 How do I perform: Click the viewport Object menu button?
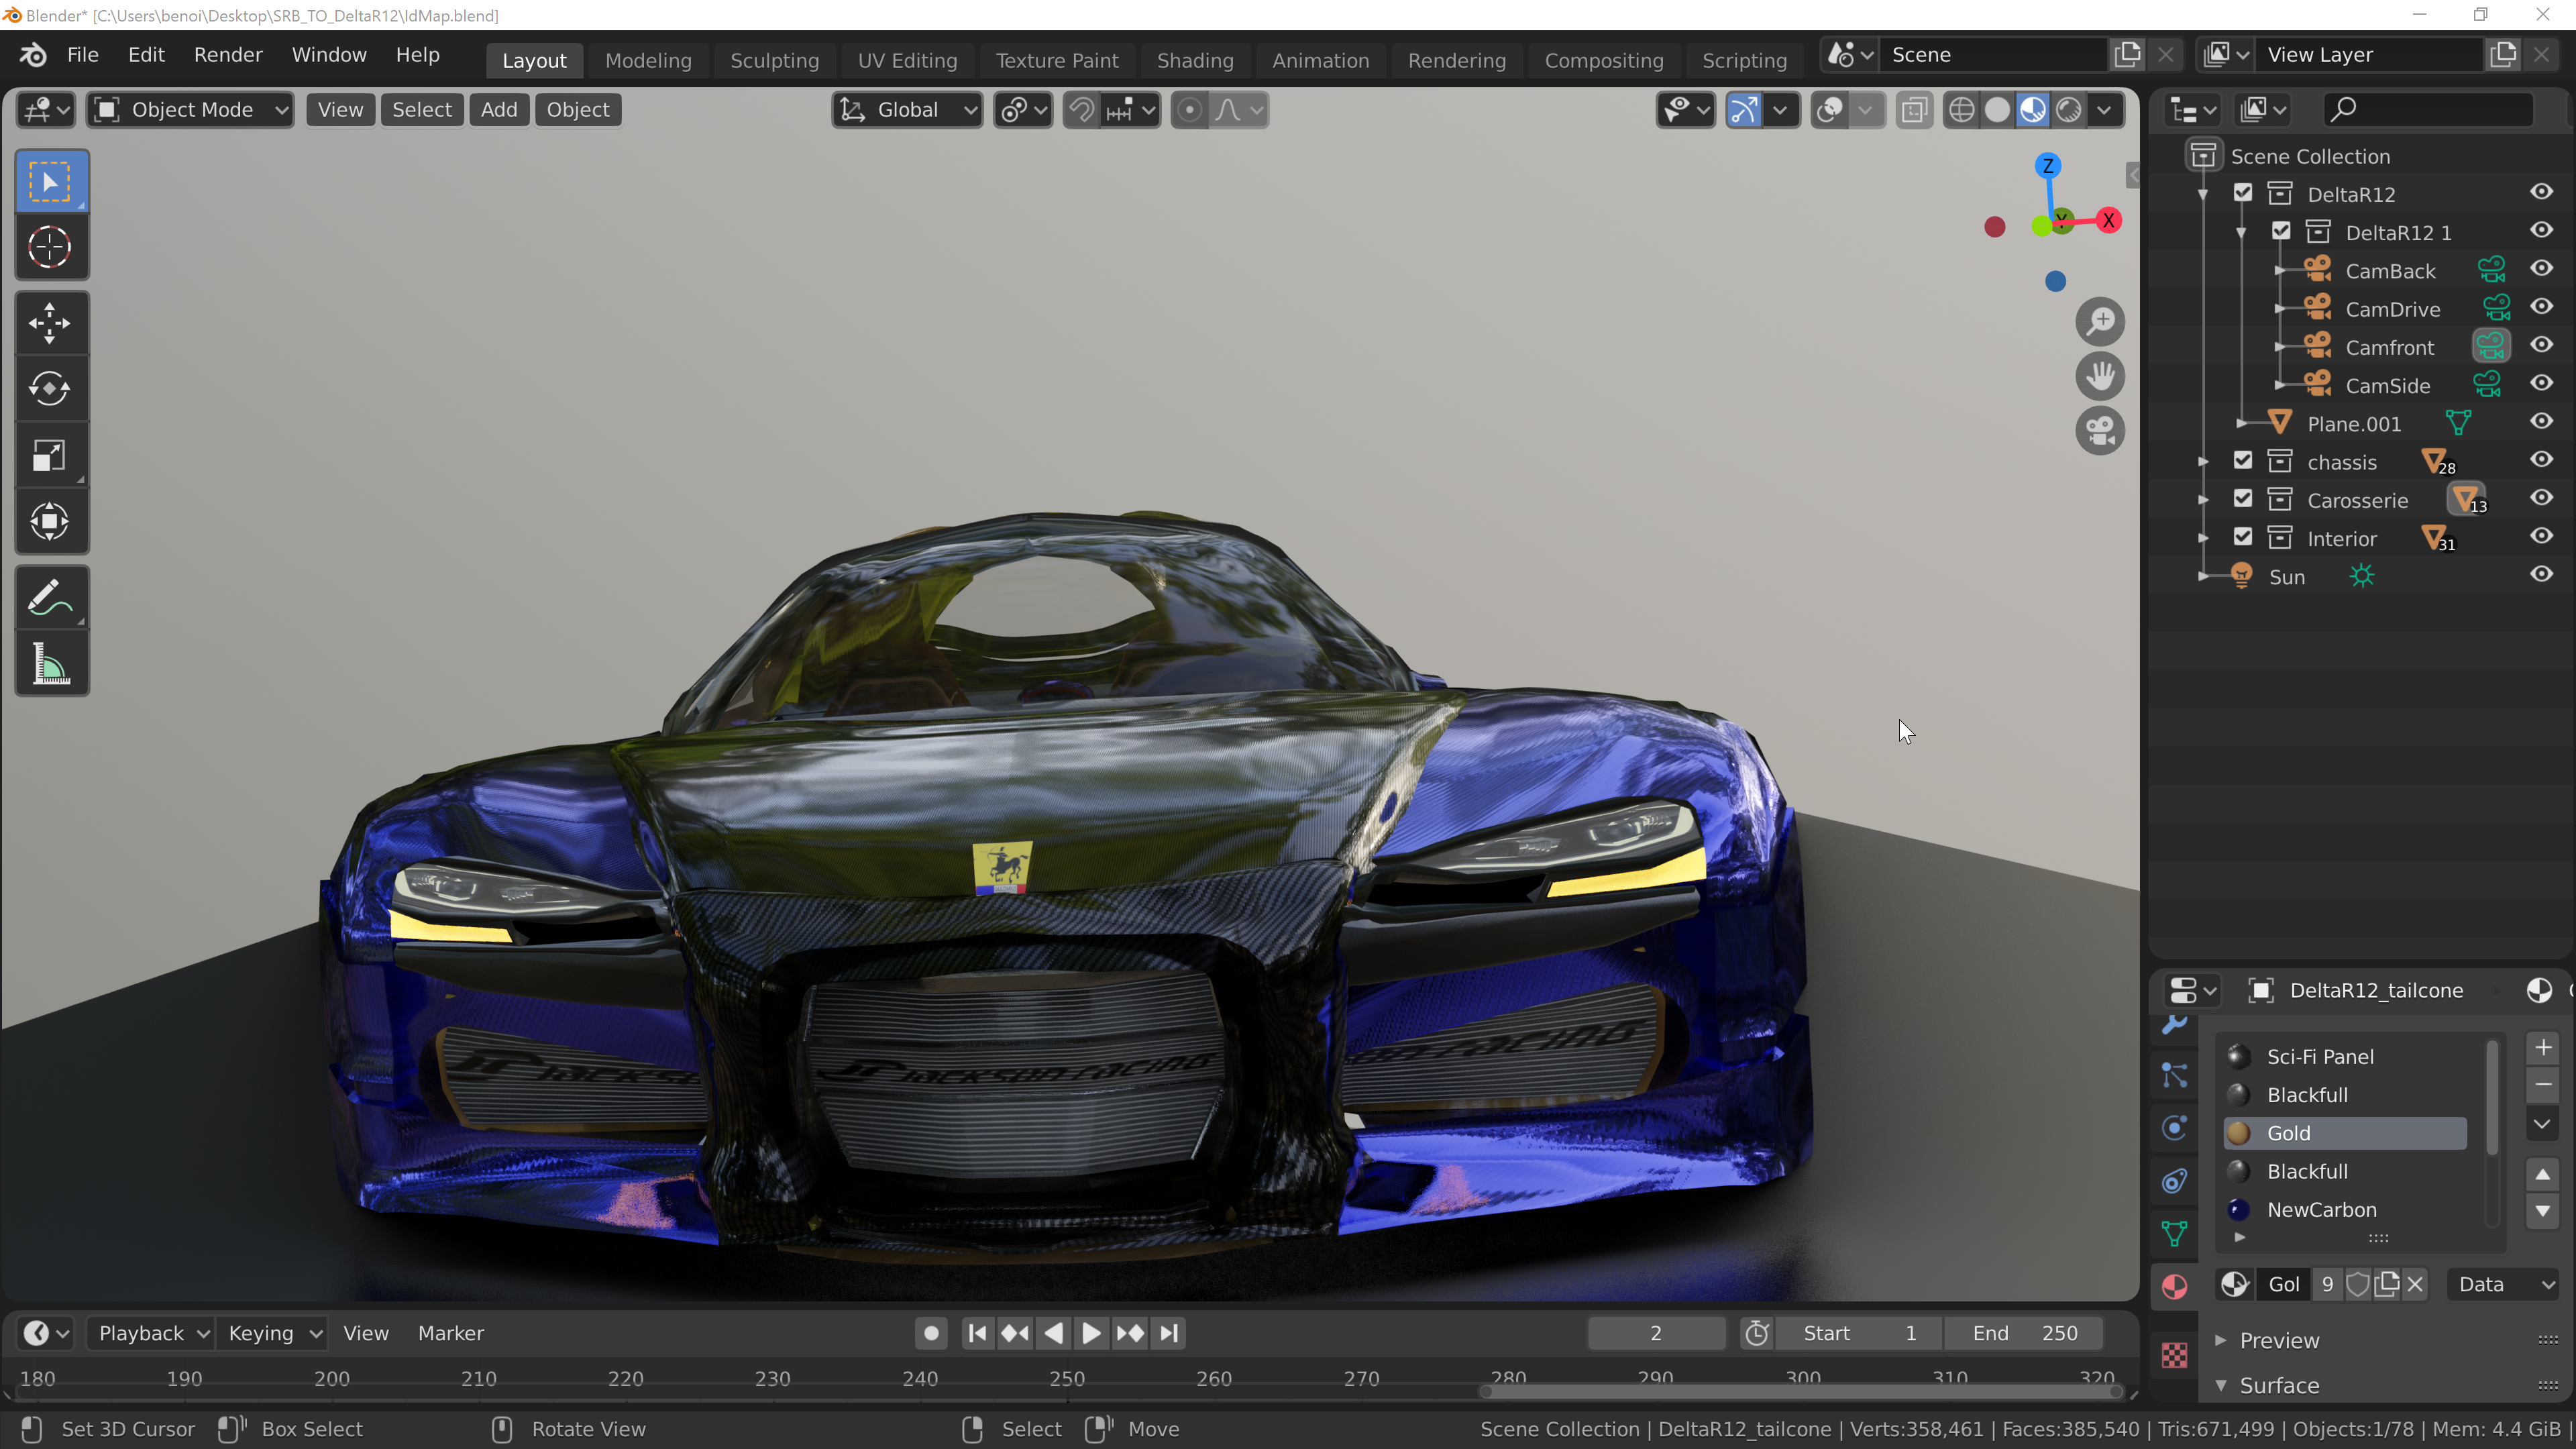[x=577, y=110]
